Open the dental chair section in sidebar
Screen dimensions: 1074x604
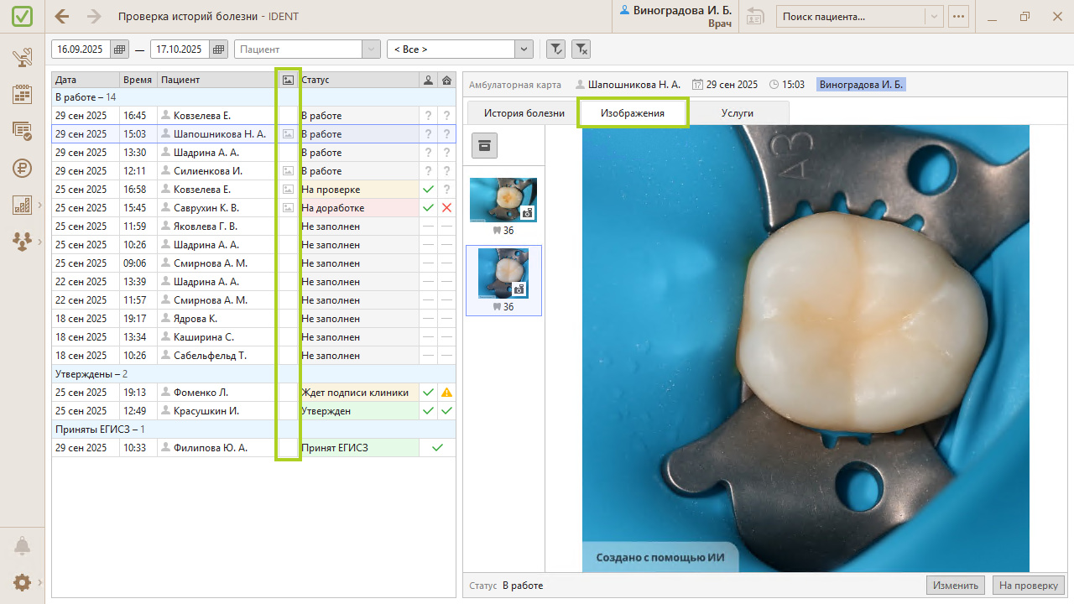pos(22,58)
